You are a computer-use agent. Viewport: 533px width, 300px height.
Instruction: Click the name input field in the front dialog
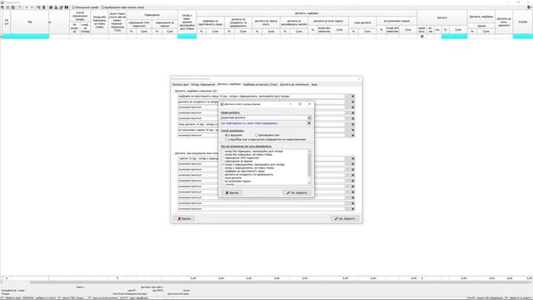264,117
